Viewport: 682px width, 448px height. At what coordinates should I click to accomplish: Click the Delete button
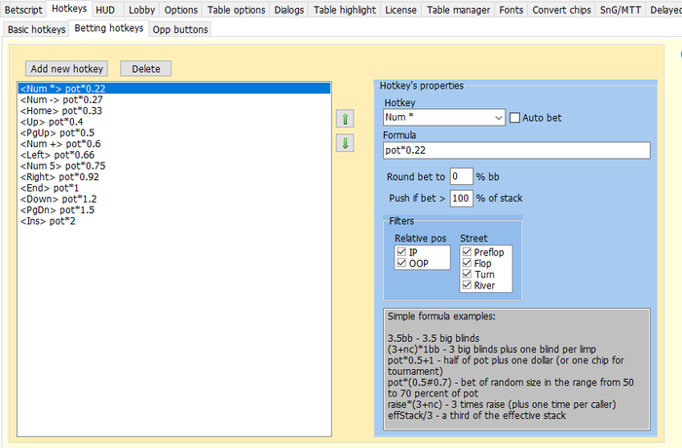[146, 69]
